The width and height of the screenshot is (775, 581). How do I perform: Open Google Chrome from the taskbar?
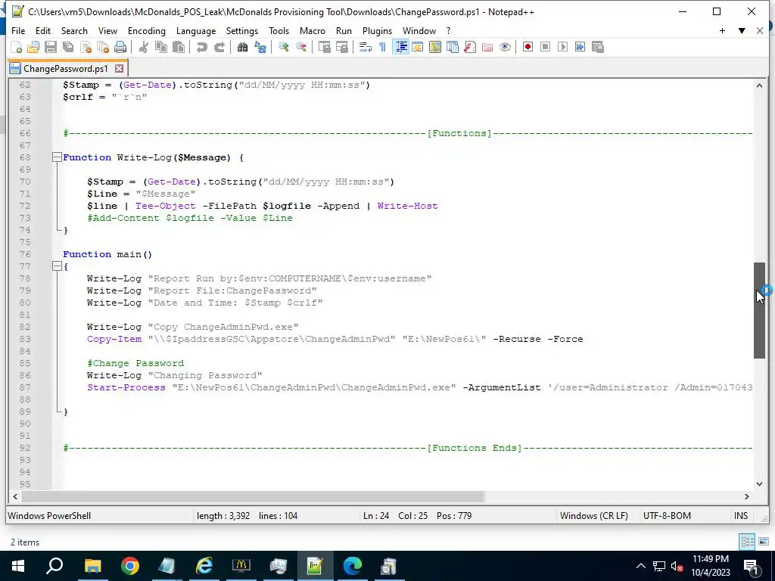129,566
